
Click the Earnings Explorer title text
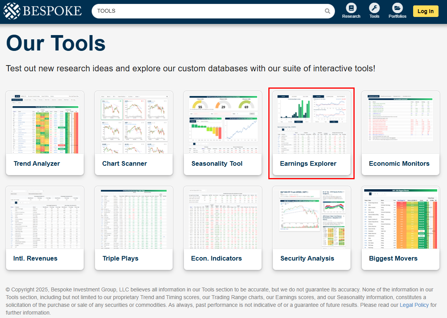308,163
